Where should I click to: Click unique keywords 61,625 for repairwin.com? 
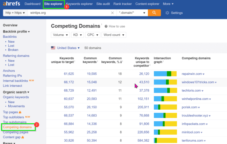pyautogui.click(x=69, y=74)
